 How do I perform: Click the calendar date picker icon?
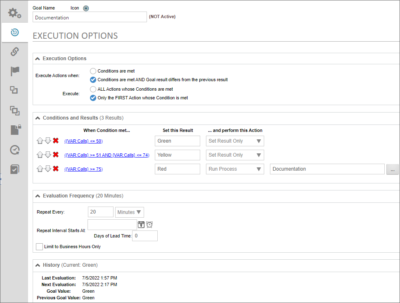pyautogui.click(x=141, y=224)
